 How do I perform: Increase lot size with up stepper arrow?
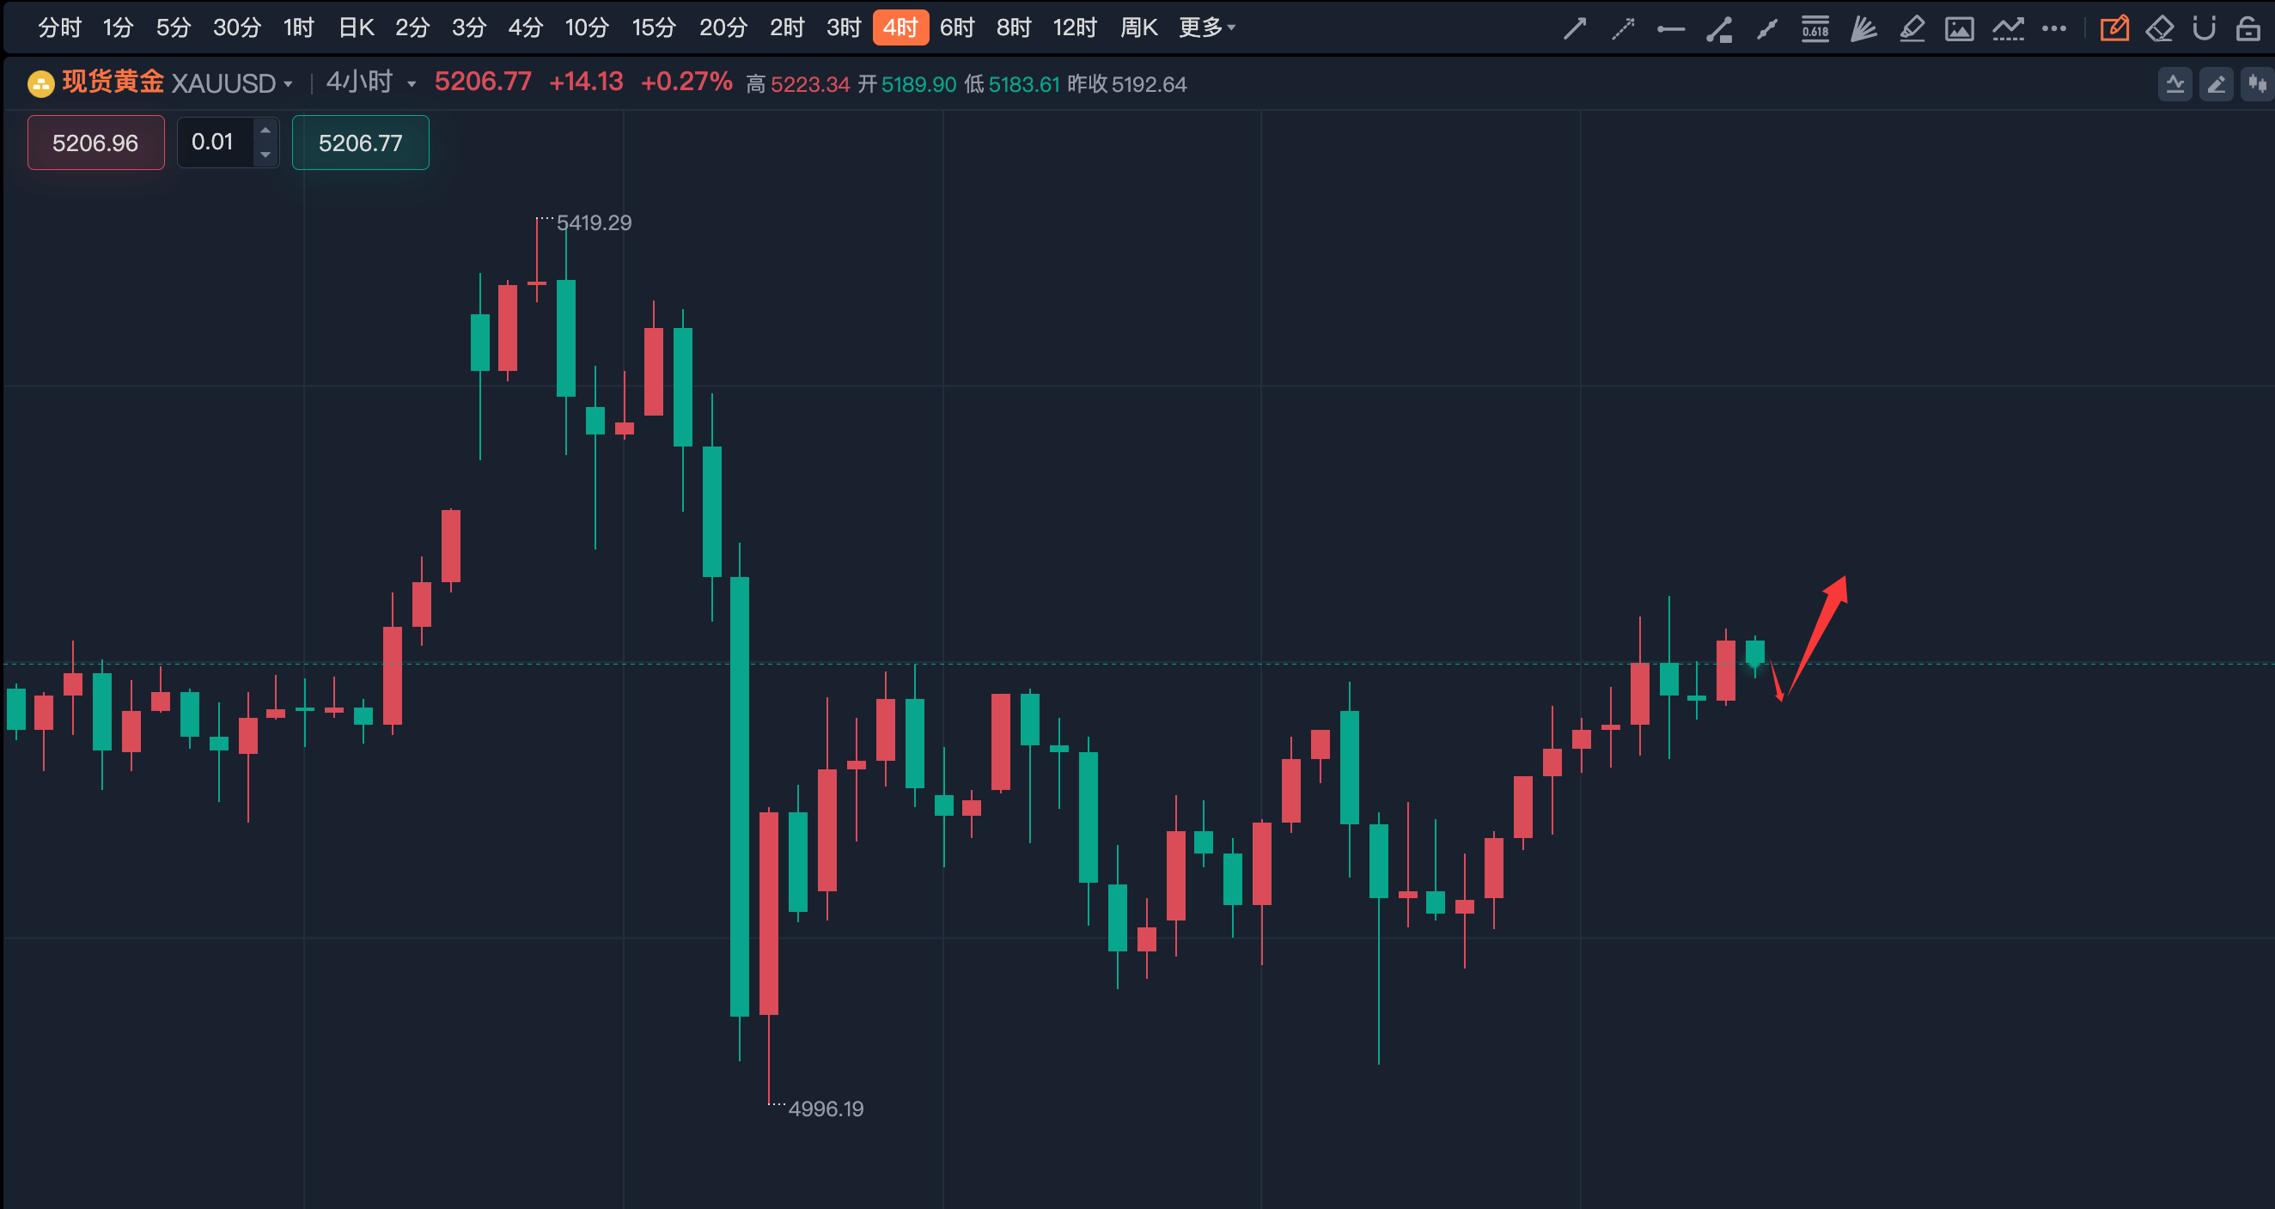point(265,131)
